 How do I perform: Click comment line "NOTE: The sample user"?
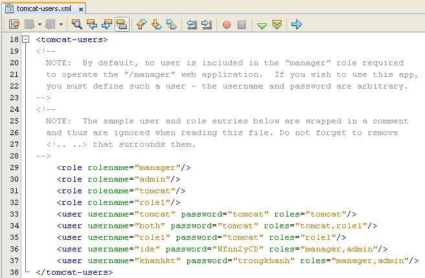[227, 121]
